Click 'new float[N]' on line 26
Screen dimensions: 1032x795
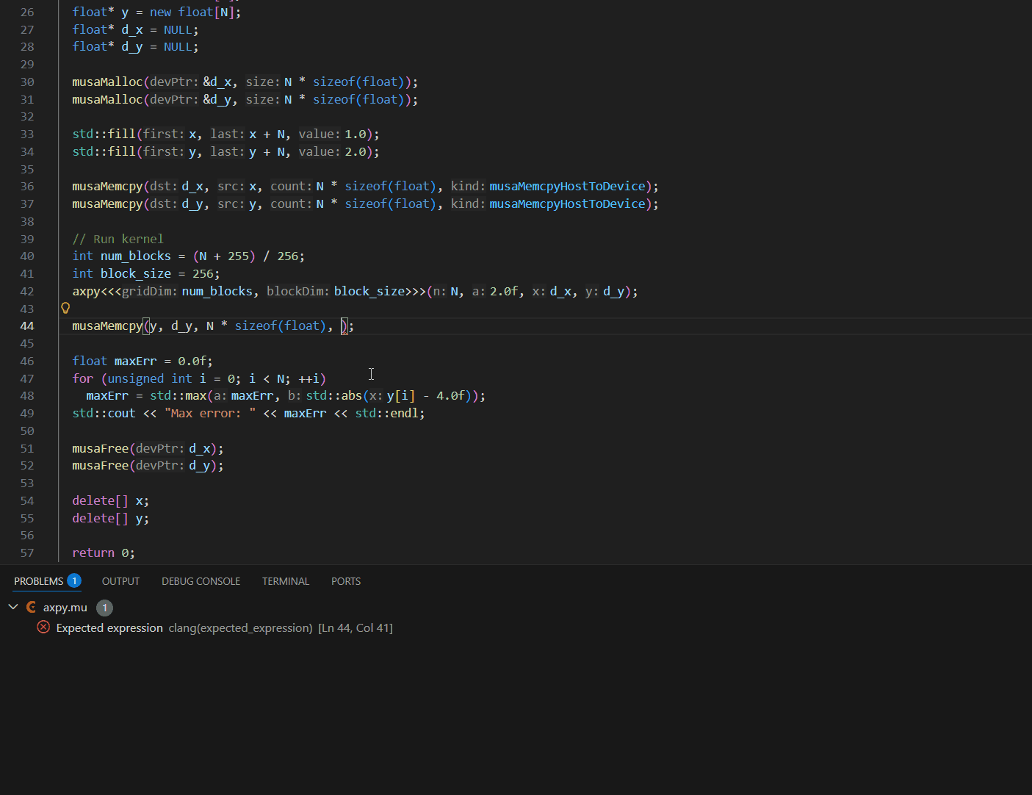click(192, 12)
